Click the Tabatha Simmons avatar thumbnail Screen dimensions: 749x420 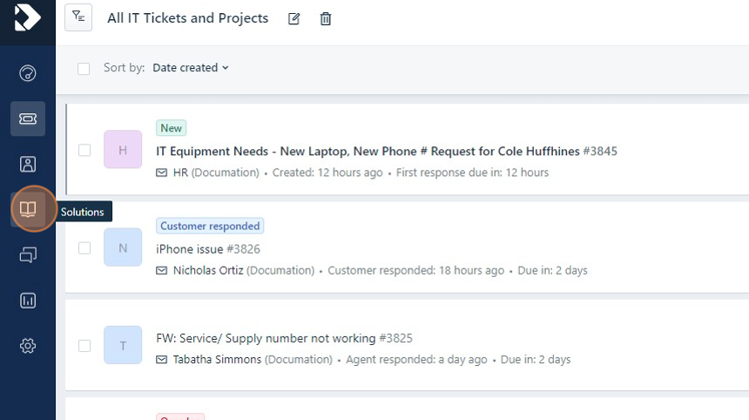[123, 345]
